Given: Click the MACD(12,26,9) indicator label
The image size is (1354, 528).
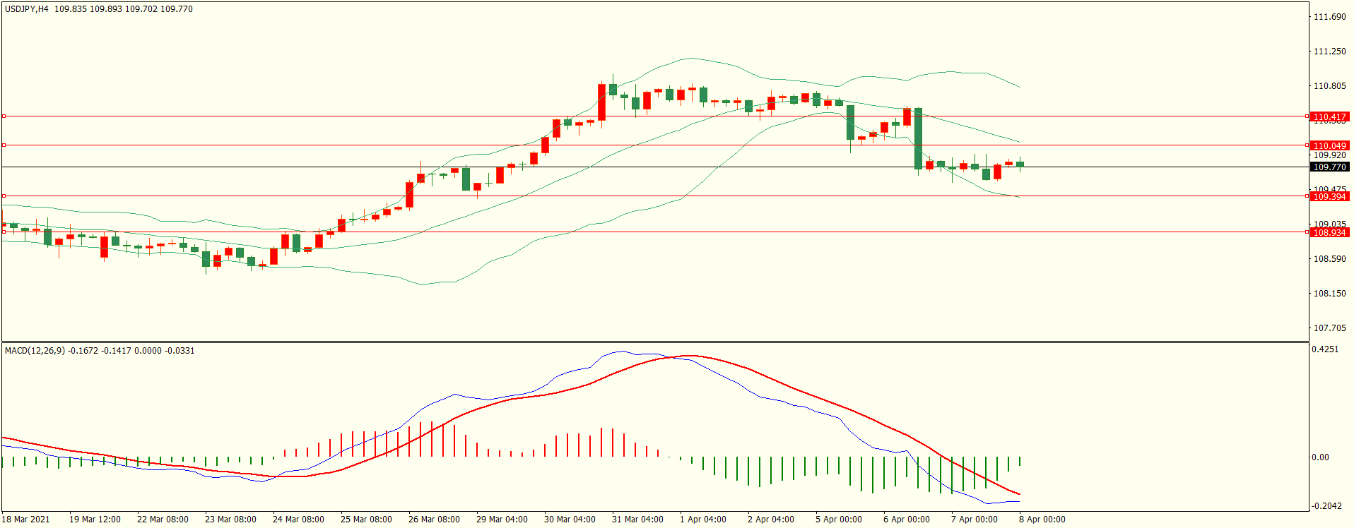Looking at the screenshot, I should tap(35, 351).
